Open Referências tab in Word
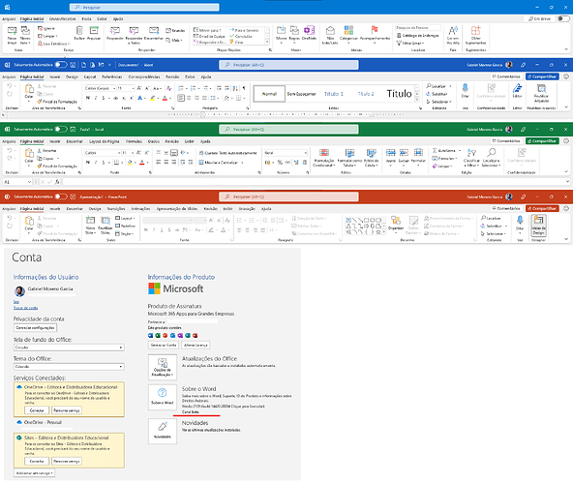The height and width of the screenshot is (484, 573). (x=112, y=76)
